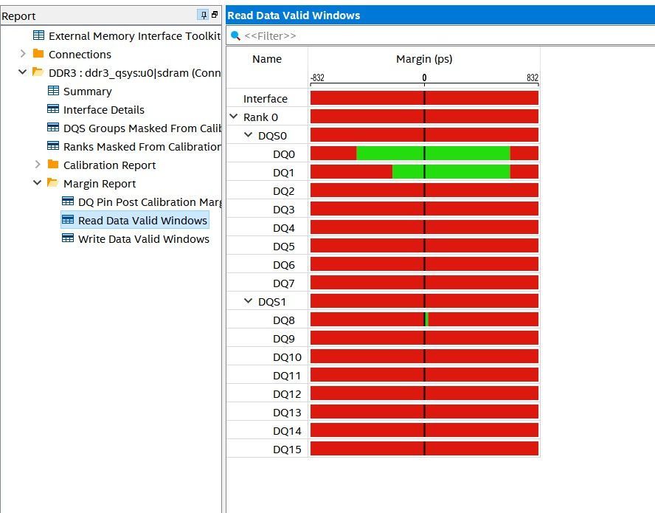Screen dimensions: 655x513
Task: Click the DQ8 narrow green window
Action: tap(426, 320)
